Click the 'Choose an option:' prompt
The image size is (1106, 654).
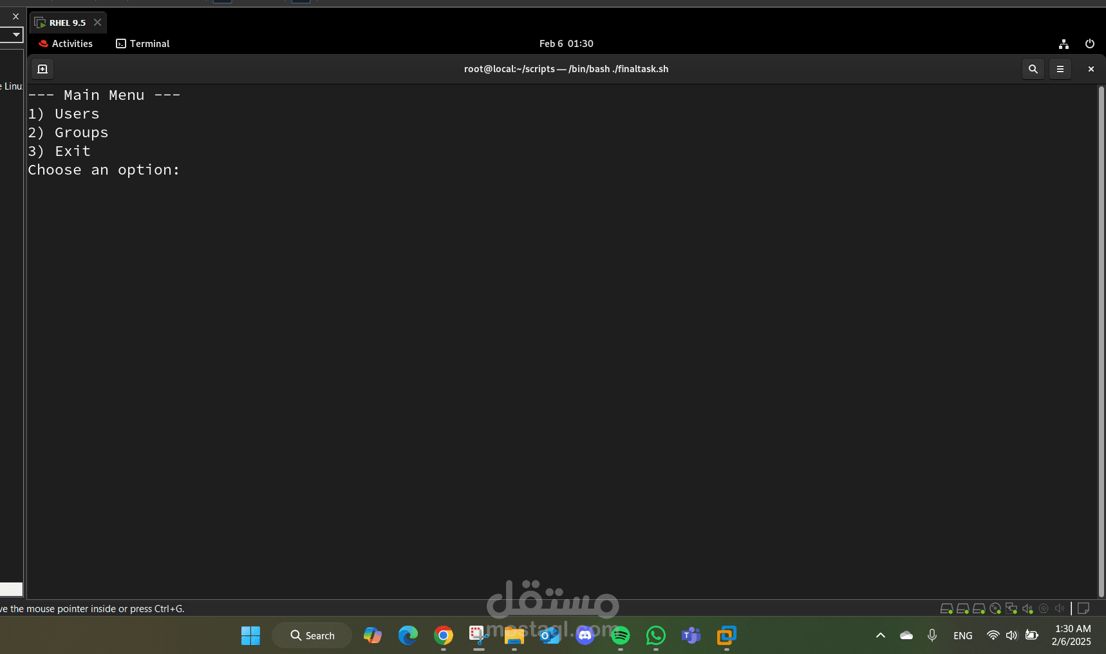pos(104,170)
